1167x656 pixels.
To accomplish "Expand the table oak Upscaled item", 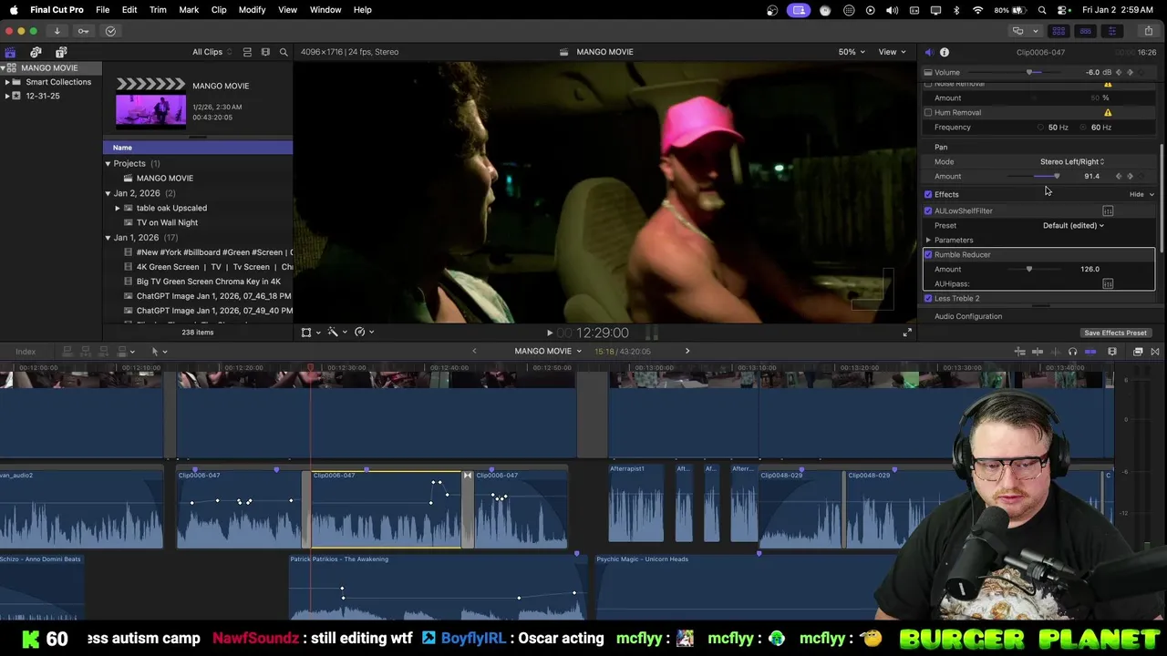I will pyautogui.click(x=118, y=208).
